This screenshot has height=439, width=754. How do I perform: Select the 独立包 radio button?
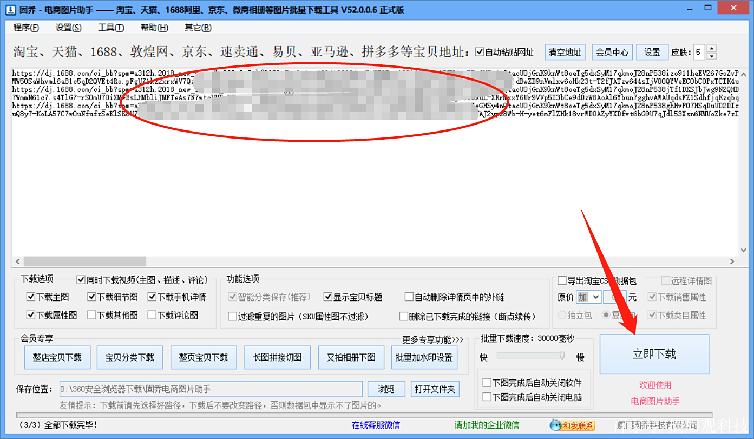[562, 315]
